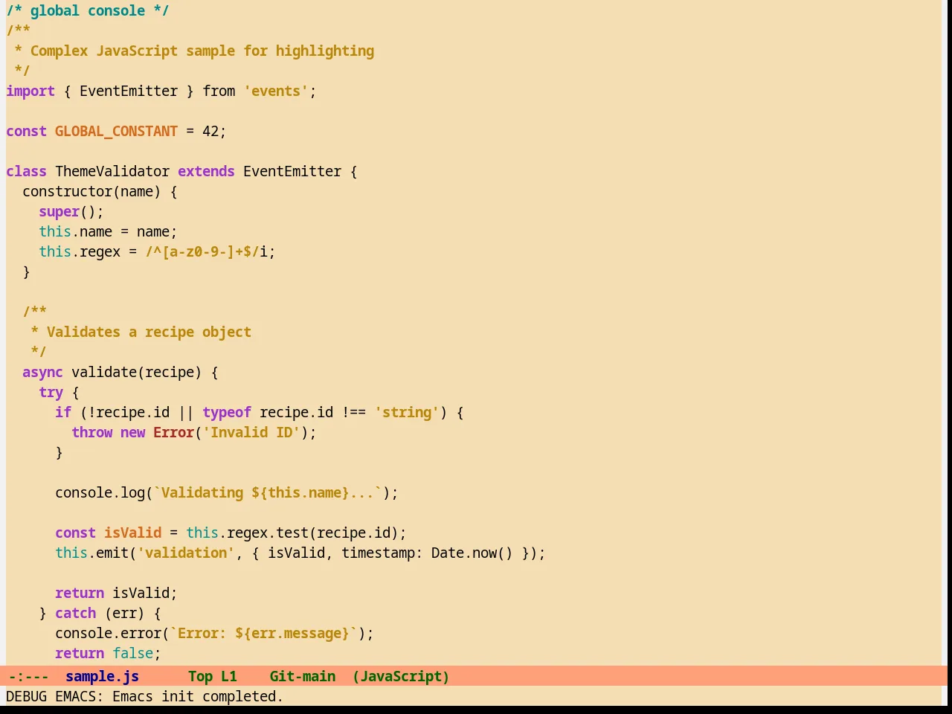Click comment 'Complex JavaScript sample for highlighting'
The image size is (952, 714).
(202, 51)
